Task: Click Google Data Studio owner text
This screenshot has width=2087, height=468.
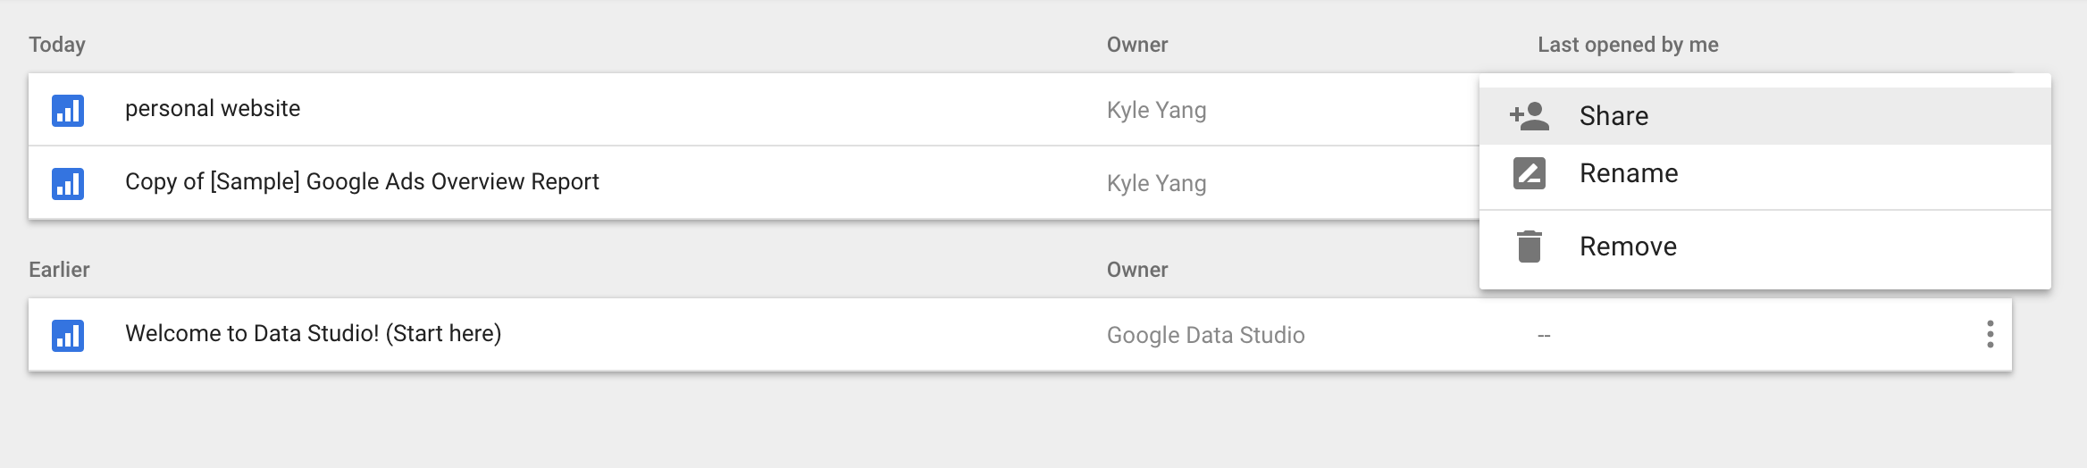Action: [x=1205, y=336]
